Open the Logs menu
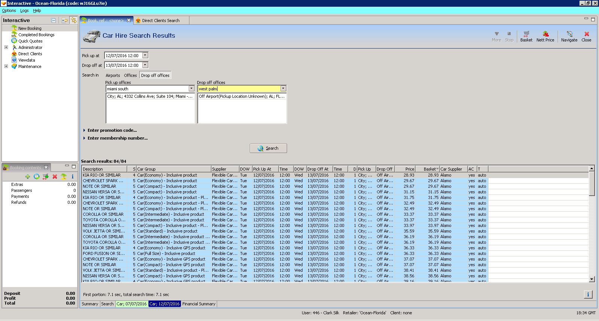 [24, 10]
